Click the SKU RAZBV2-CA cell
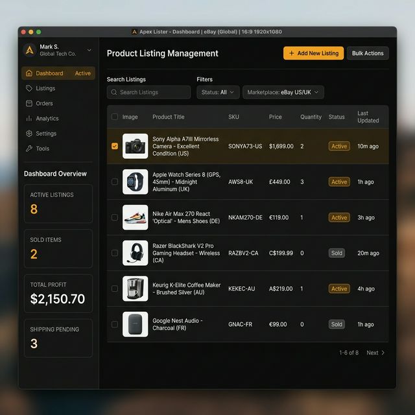415x415 pixels. click(x=243, y=253)
